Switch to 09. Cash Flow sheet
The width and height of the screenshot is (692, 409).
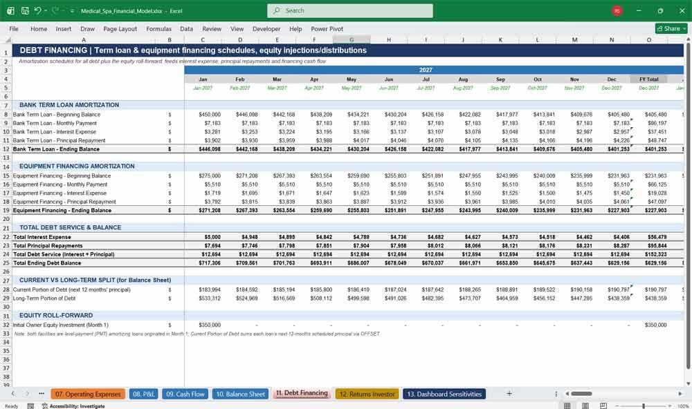(185, 394)
